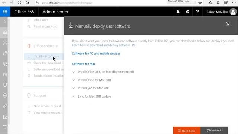This screenshot has width=238, height=134.
Task: Open Billing icon in sidebar
Action: 5,74
